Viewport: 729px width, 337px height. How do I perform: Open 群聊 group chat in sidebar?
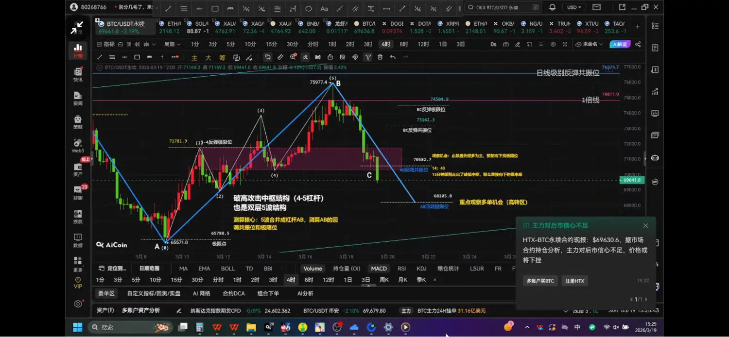pyautogui.click(x=78, y=192)
